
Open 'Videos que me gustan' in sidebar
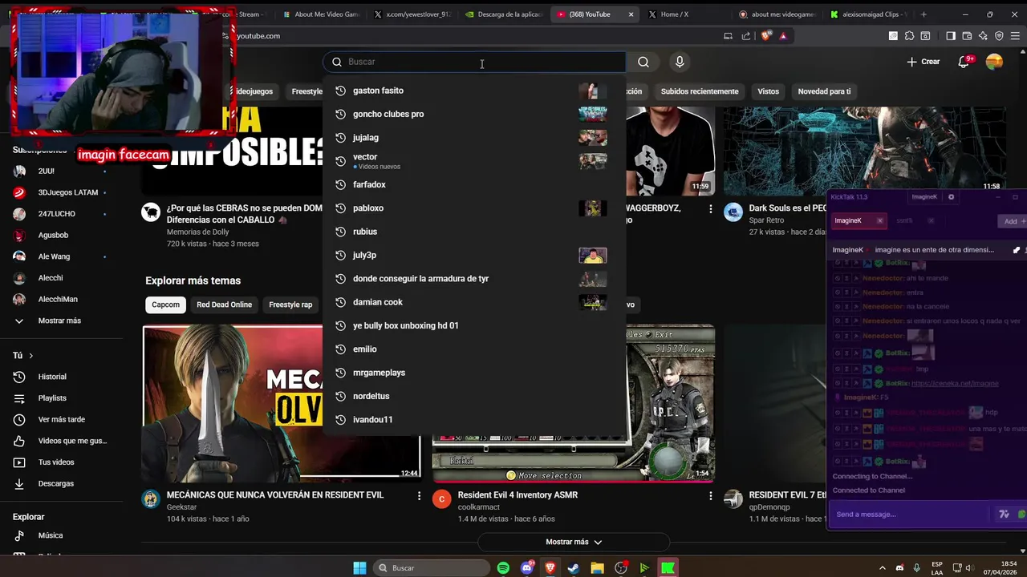pyautogui.click(x=59, y=441)
